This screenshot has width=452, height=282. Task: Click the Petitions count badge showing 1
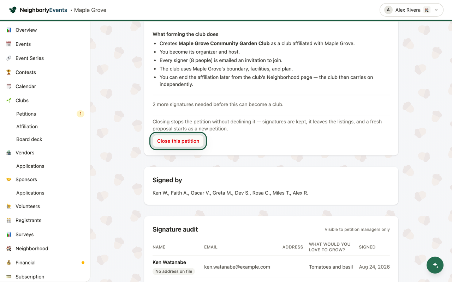(81, 114)
